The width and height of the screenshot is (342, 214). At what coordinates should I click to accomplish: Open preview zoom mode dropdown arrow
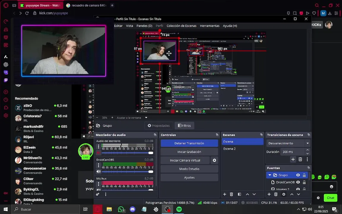tap(146, 117)
